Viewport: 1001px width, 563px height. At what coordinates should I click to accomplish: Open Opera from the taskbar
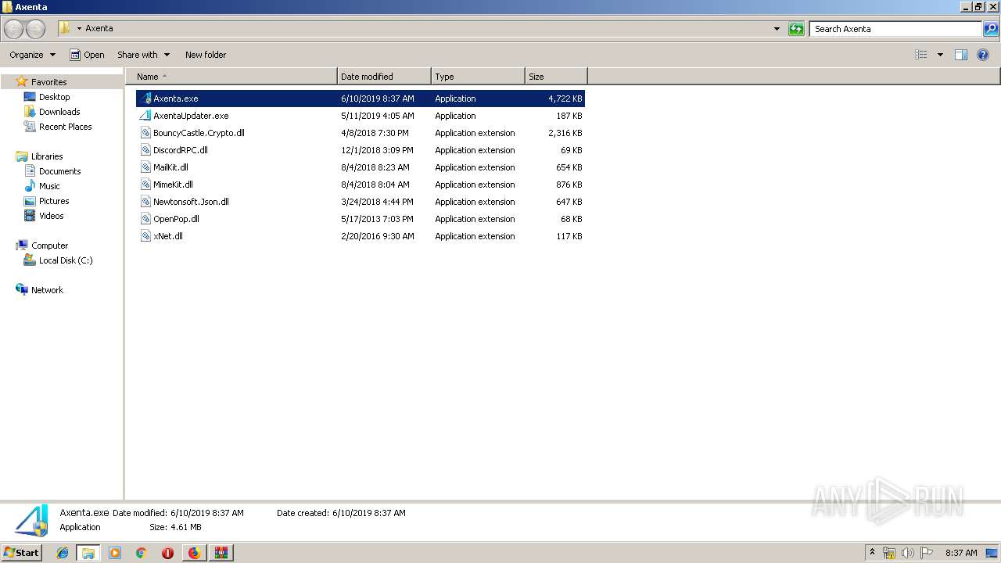tap(167, 553)
